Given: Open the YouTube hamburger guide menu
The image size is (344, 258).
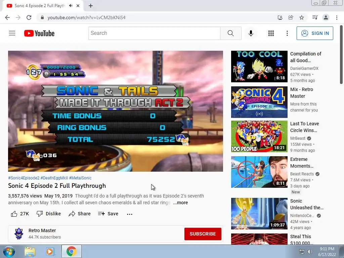Looking at the screenshot, I should pyautogui.click(x=12, y=33).
